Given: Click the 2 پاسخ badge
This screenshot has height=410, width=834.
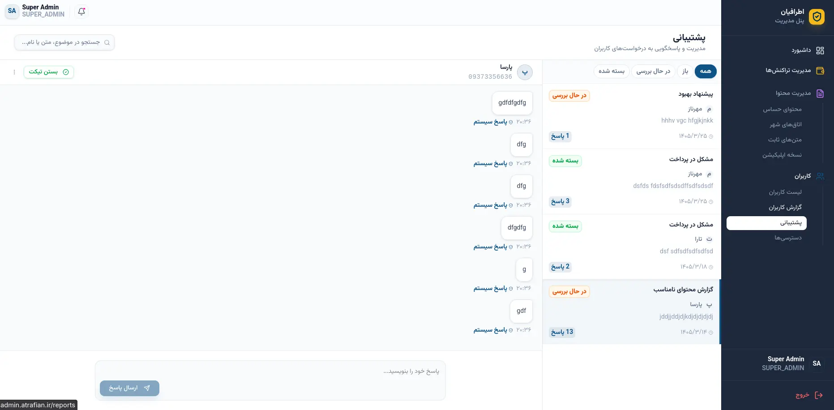Looking at the screenshot, I should [x=560, y=267].
